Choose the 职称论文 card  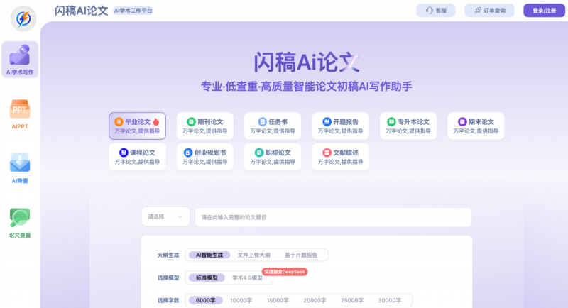[x=273, y=157]
